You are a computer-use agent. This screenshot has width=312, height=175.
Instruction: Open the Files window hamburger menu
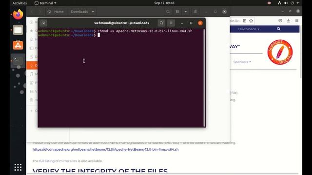(195, 12)
